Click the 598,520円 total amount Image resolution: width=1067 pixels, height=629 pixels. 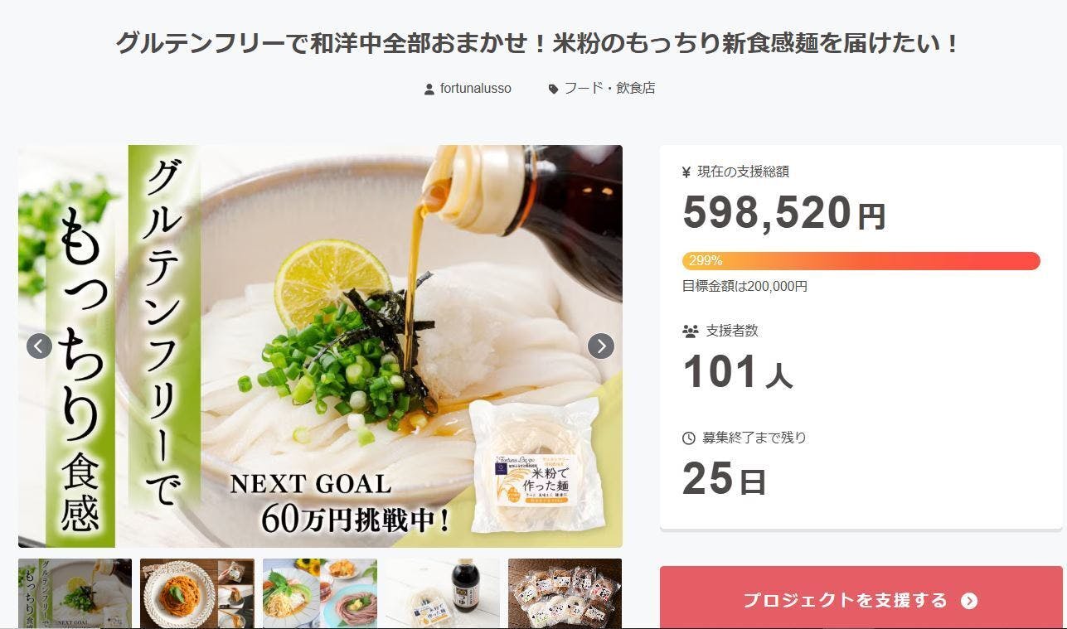783,213
